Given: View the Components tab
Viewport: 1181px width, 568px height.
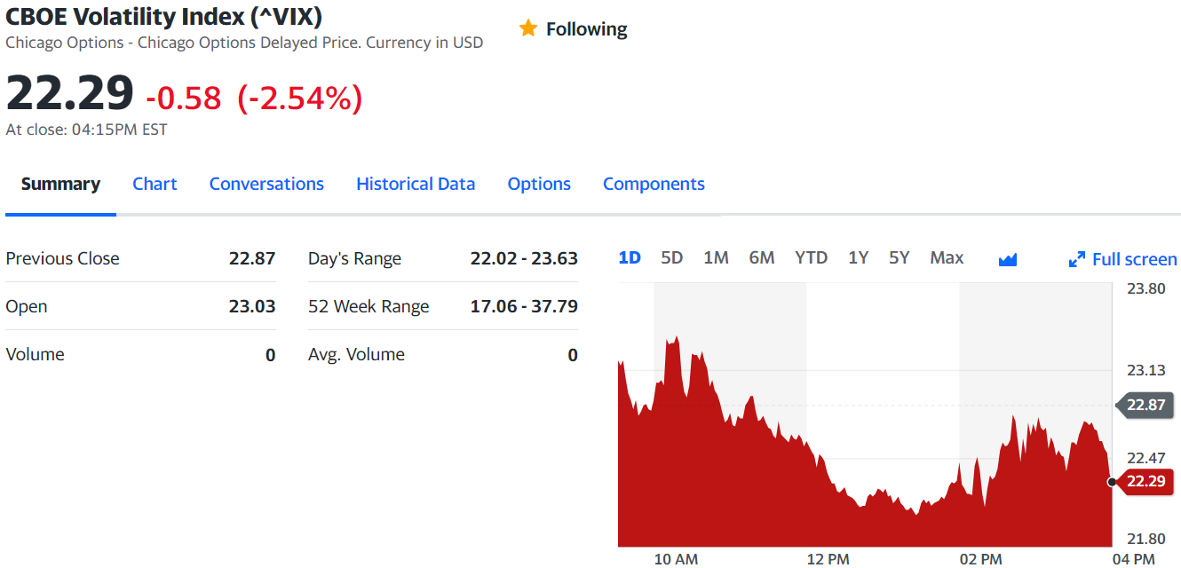Looking at the screenshot, I should (654, 184).
